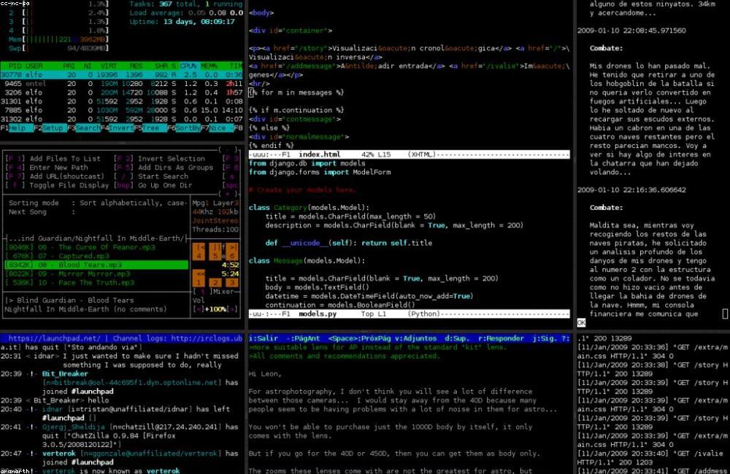Click (XHTML) mode indicator in mode line

422,155
